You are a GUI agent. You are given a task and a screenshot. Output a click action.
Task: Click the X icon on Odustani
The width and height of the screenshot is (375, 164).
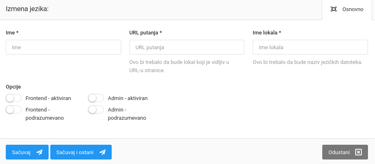coord(359,152)
